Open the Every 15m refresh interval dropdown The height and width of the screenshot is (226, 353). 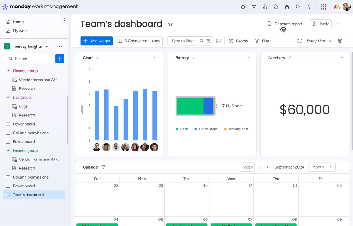point(319,41)
